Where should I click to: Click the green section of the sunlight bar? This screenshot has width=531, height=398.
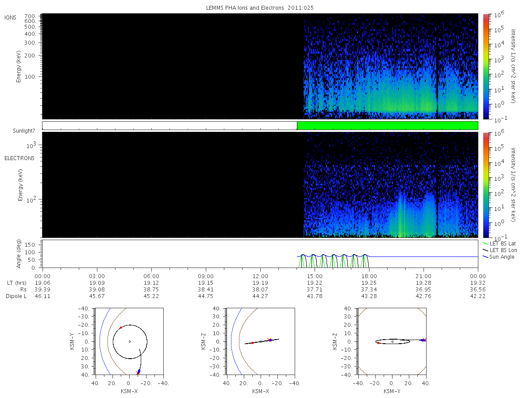point(387,126)
